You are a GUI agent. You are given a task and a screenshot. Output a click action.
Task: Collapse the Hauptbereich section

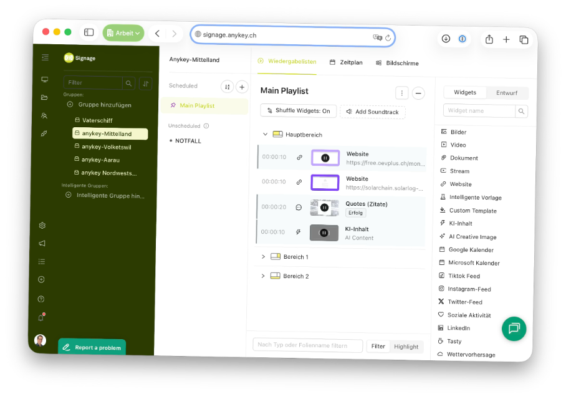point(265,134)
